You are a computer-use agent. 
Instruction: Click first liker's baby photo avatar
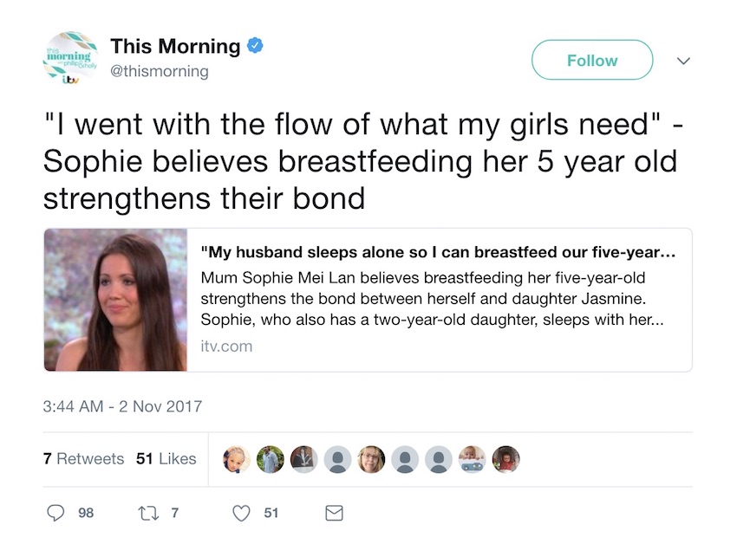pos(237,459)
